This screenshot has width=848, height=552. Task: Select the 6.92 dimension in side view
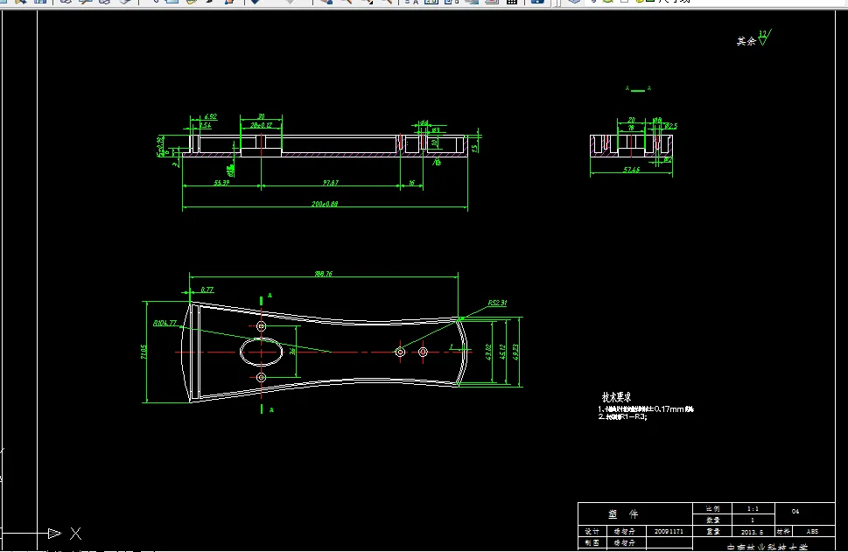tap(210, 116)
